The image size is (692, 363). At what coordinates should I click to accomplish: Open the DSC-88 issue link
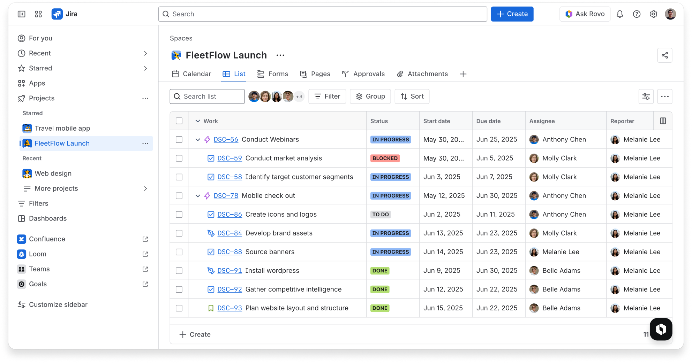tap(230, 252)
